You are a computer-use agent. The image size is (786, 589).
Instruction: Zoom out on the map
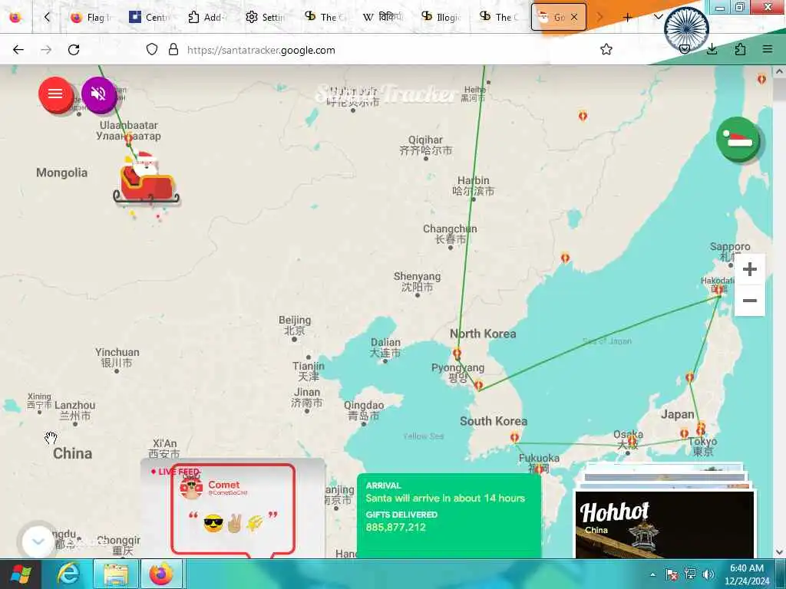point(749,301)
